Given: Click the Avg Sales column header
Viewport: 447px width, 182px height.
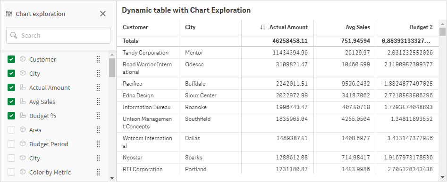Looking at the screenshot, I should (x=345, y=27).
